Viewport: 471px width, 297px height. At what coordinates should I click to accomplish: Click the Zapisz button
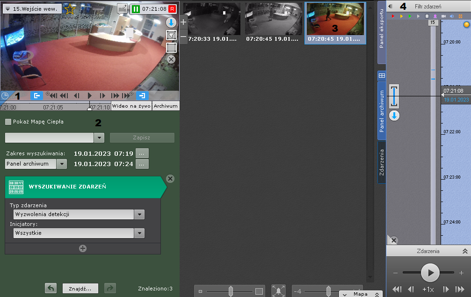pos(142,138)
